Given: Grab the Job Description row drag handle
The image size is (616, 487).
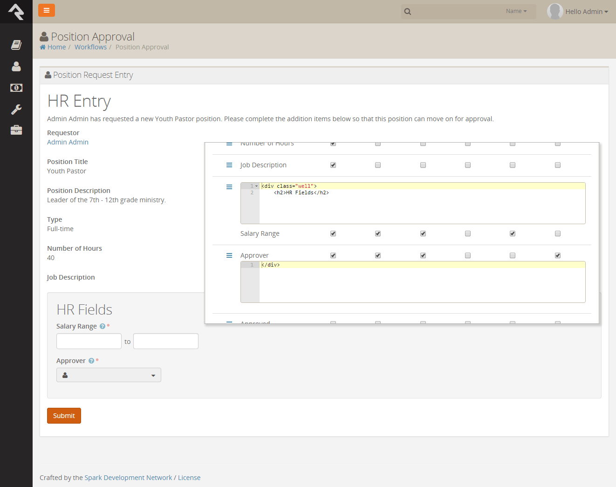Looking at the screenshot, I should point(229,165).
